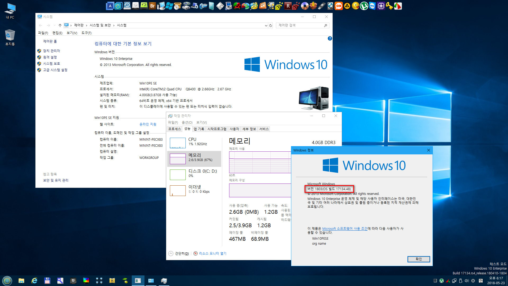Open 원격 설정 link in sidebar

click(50, 57)
